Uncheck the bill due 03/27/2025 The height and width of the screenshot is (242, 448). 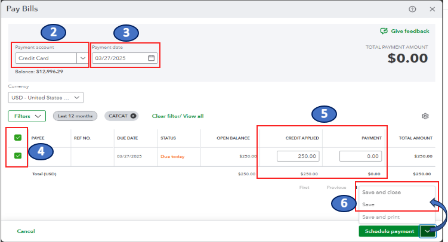point(18,156)
